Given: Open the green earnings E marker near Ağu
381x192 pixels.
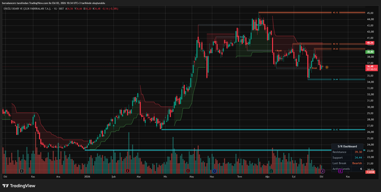Looking at the screenshot, I should pos(271,171).
